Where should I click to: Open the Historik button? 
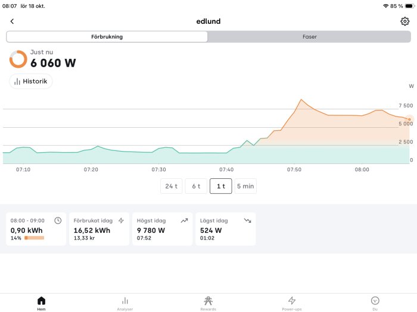tap(31, 81)
